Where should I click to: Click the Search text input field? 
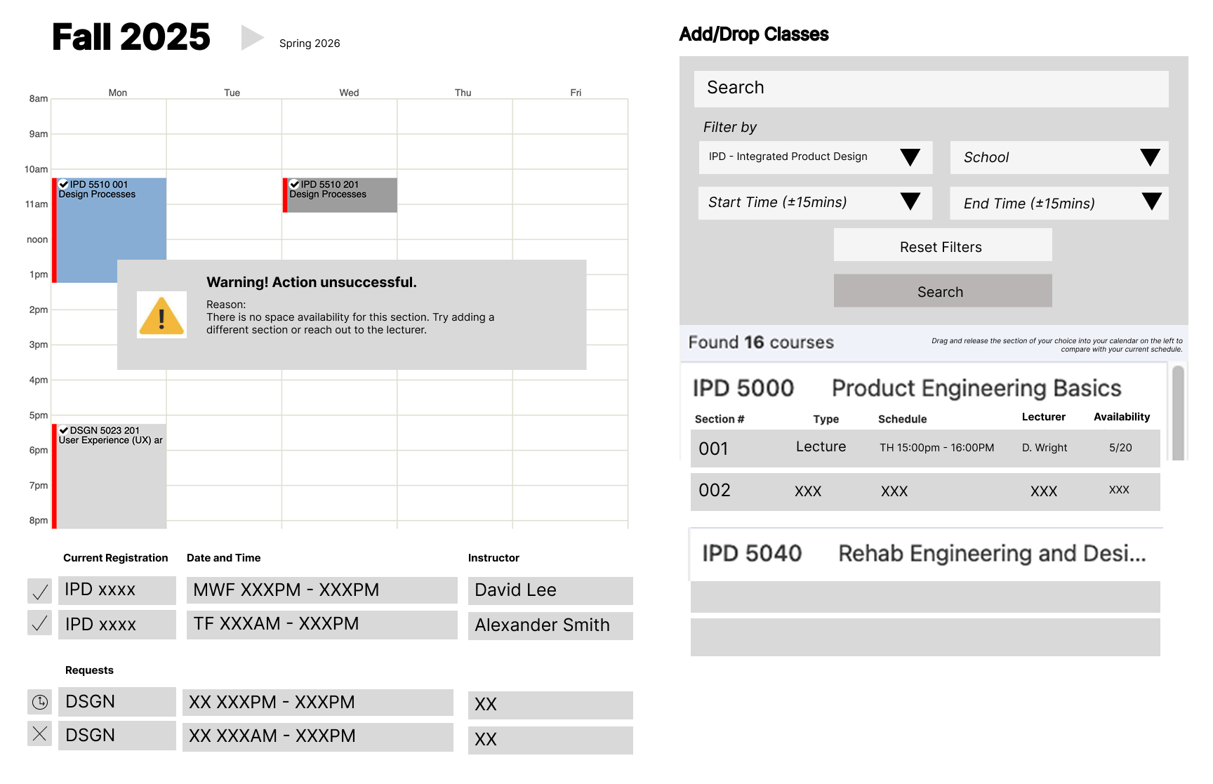pyautogui.click(x=931, y=88)
